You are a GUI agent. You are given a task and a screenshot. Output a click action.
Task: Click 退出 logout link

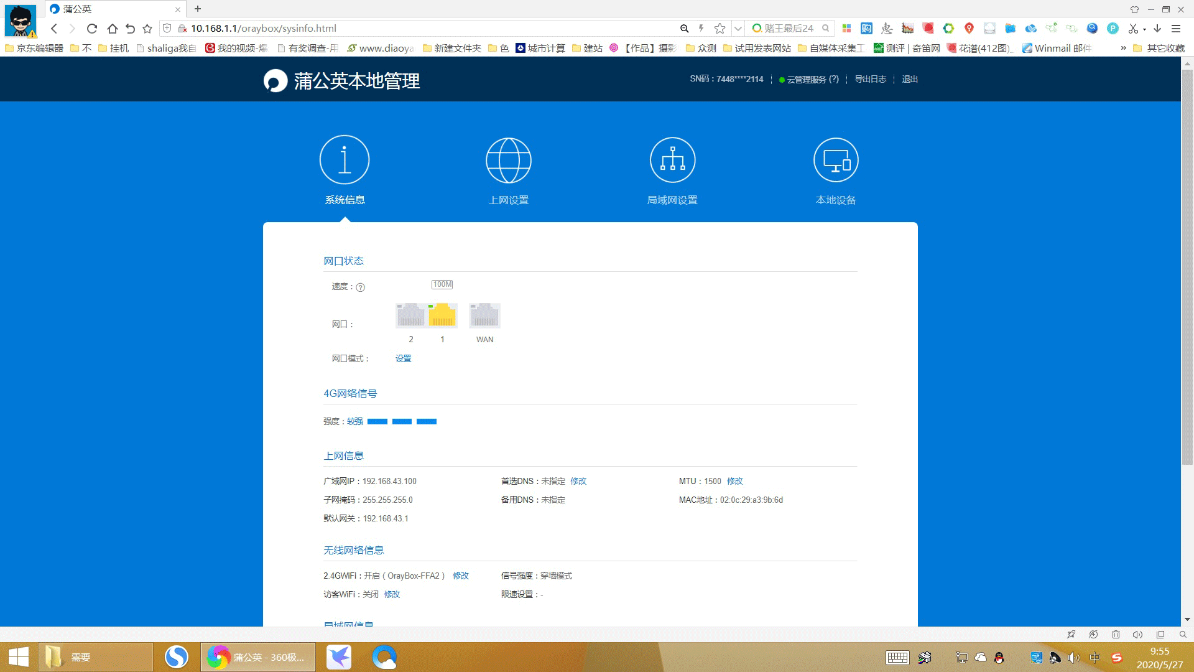point(910,79)
